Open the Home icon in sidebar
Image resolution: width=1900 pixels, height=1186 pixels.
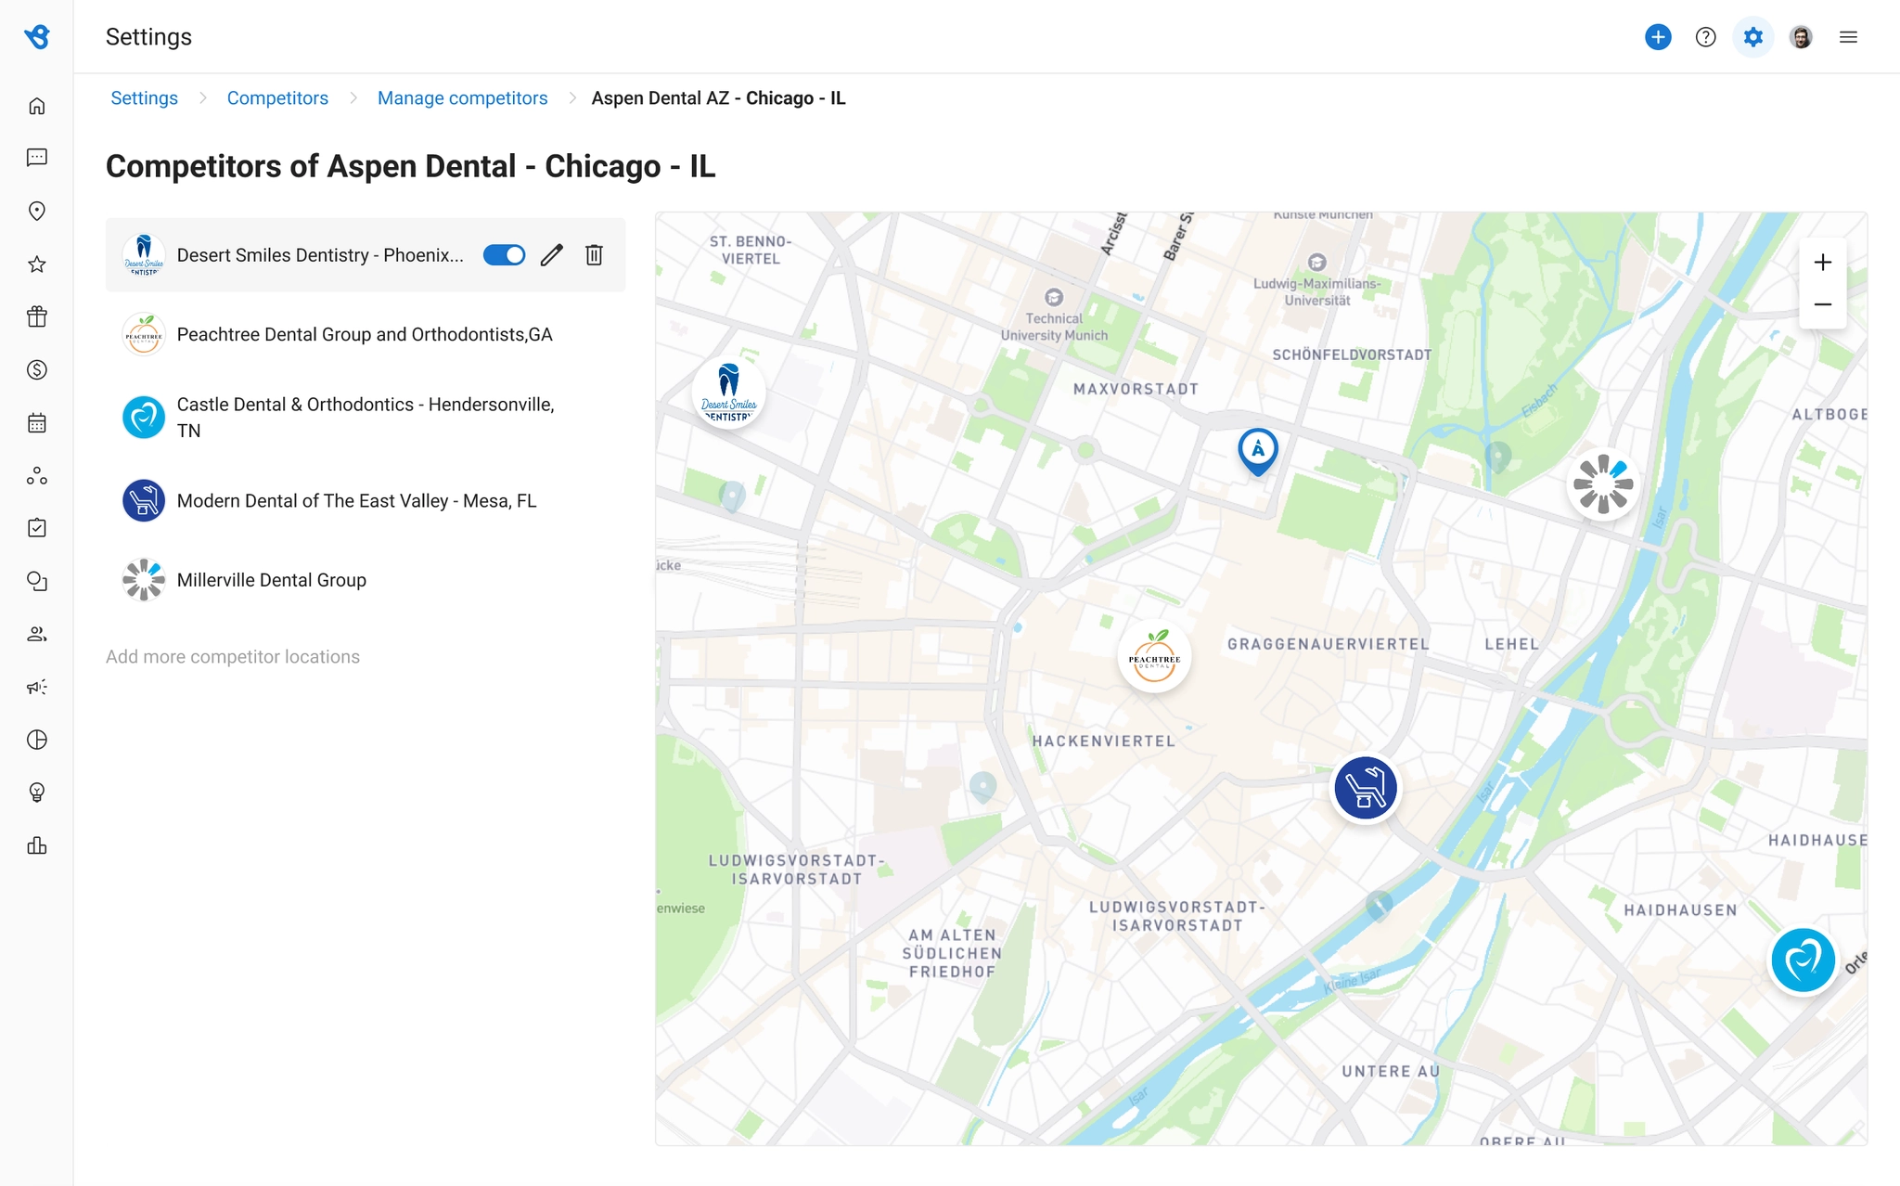click(x=37, y=106)
